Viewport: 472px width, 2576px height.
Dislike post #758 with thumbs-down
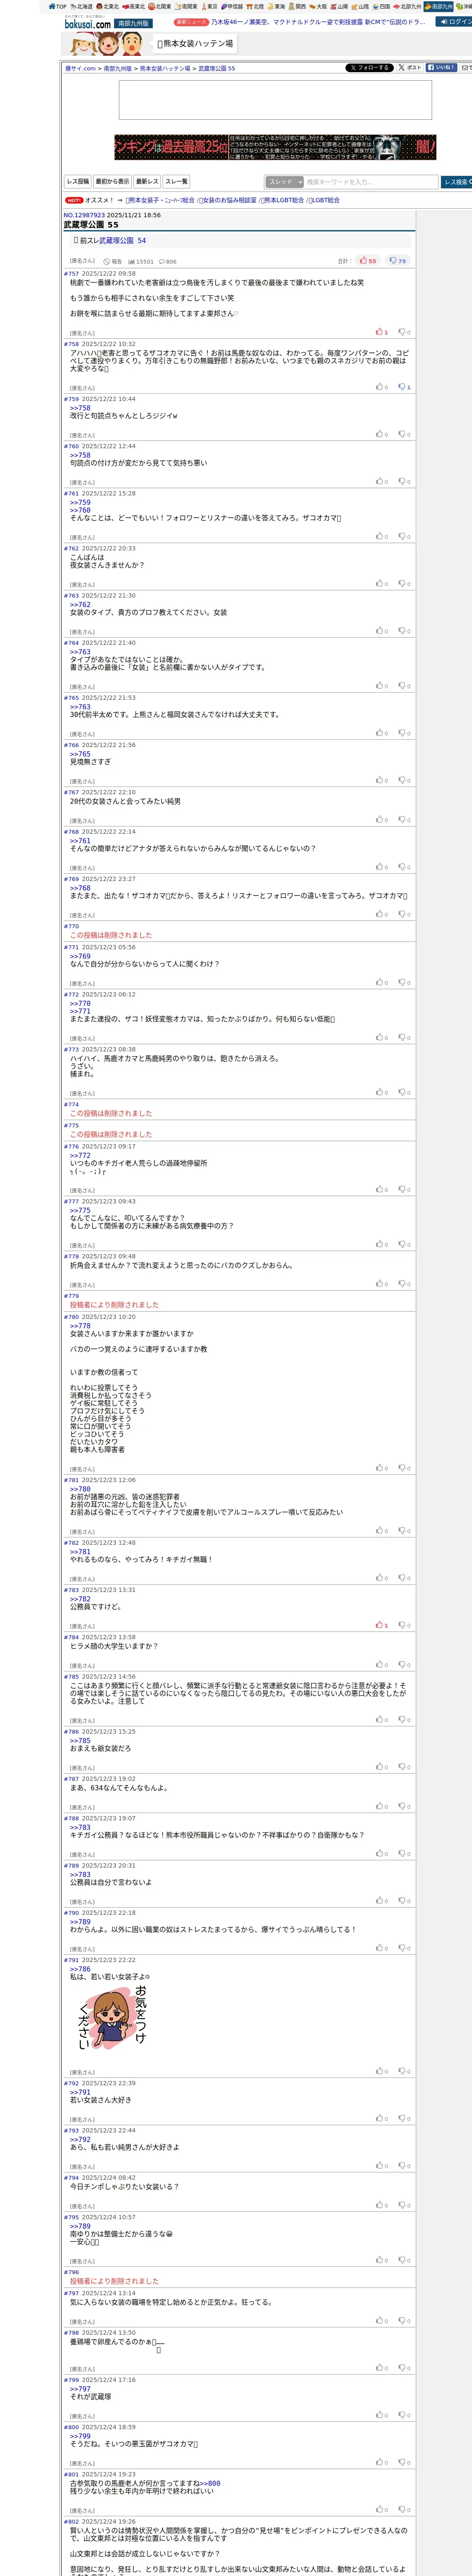coord(404,387)
